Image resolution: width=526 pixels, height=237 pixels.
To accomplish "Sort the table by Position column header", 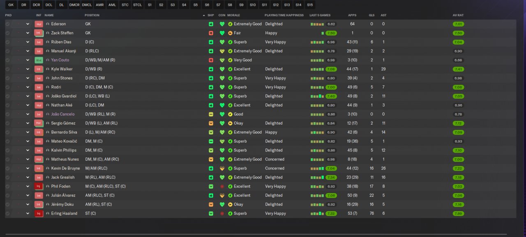I will (x=92, y=15).
